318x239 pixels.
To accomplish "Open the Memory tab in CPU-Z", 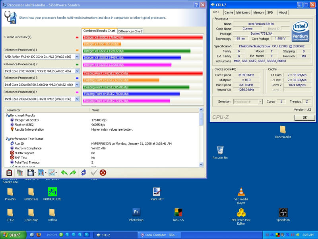I will [259, 12].
